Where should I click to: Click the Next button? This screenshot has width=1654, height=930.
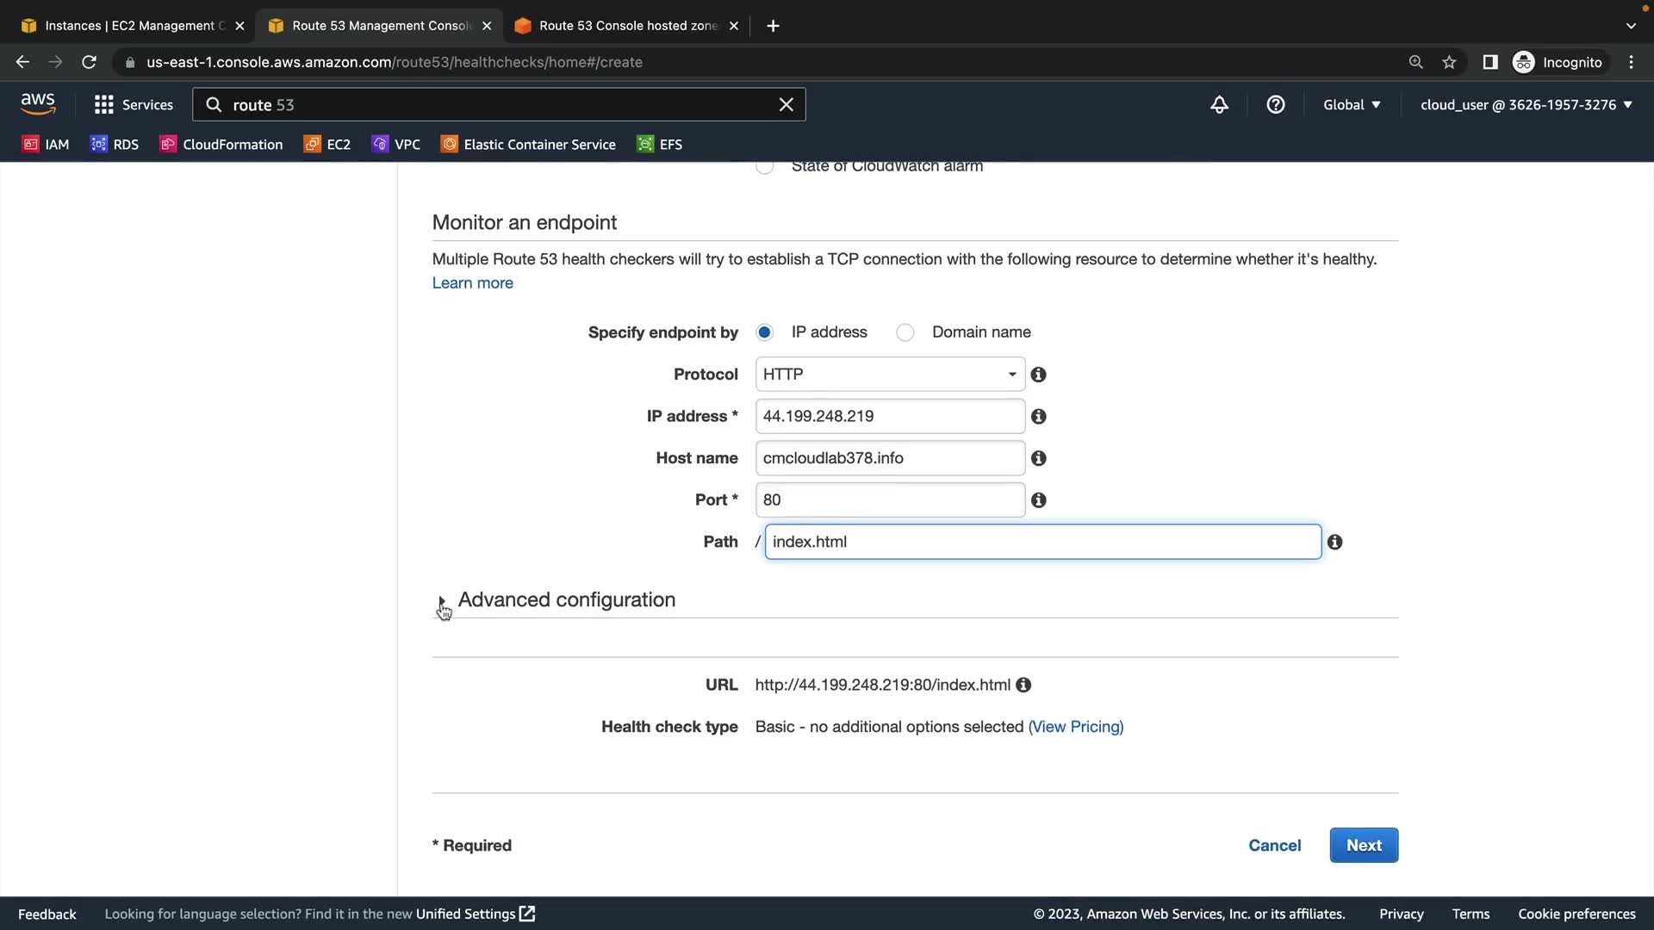1363,846
